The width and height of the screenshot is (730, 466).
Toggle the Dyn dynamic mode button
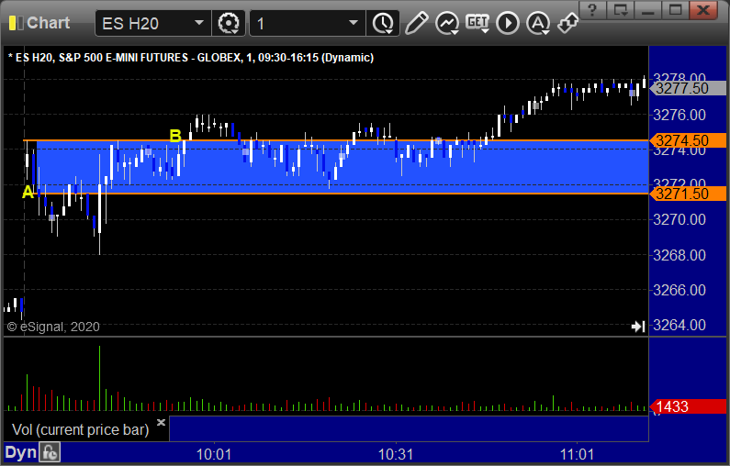pyautogui.click(x=20, y=452)
